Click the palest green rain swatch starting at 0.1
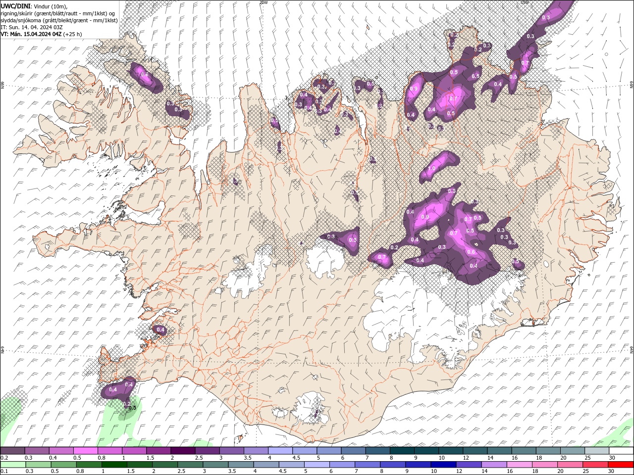Image resolution: width=634 pixels, height=475 pixels. tap(13, 465)
